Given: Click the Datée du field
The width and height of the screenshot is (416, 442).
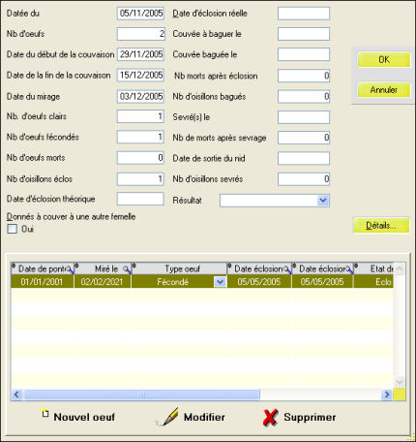Looking at the screenshot, I should tap(140, 14).
